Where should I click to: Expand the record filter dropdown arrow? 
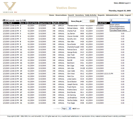point(129,20)
